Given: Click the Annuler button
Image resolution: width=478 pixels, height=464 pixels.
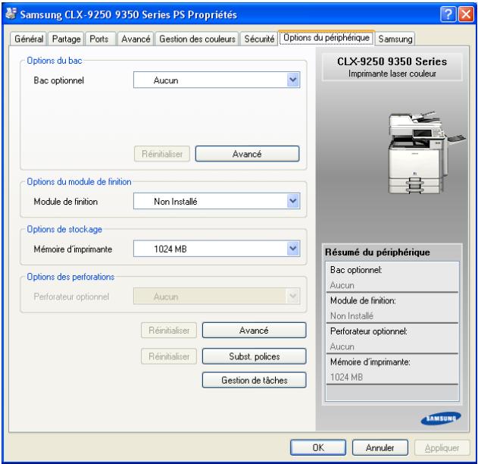Looking at the screenshot, I should tap(380, 447).
